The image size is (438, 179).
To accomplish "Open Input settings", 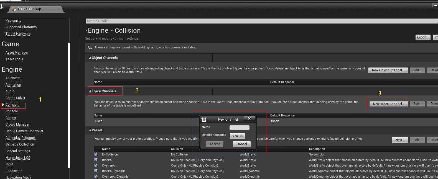I will coord(9,164).
